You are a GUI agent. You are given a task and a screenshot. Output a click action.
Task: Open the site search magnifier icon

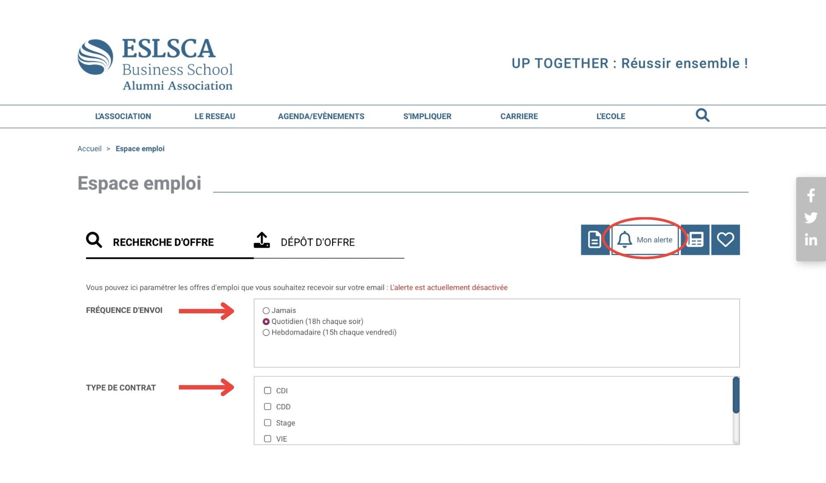point(702,115)
